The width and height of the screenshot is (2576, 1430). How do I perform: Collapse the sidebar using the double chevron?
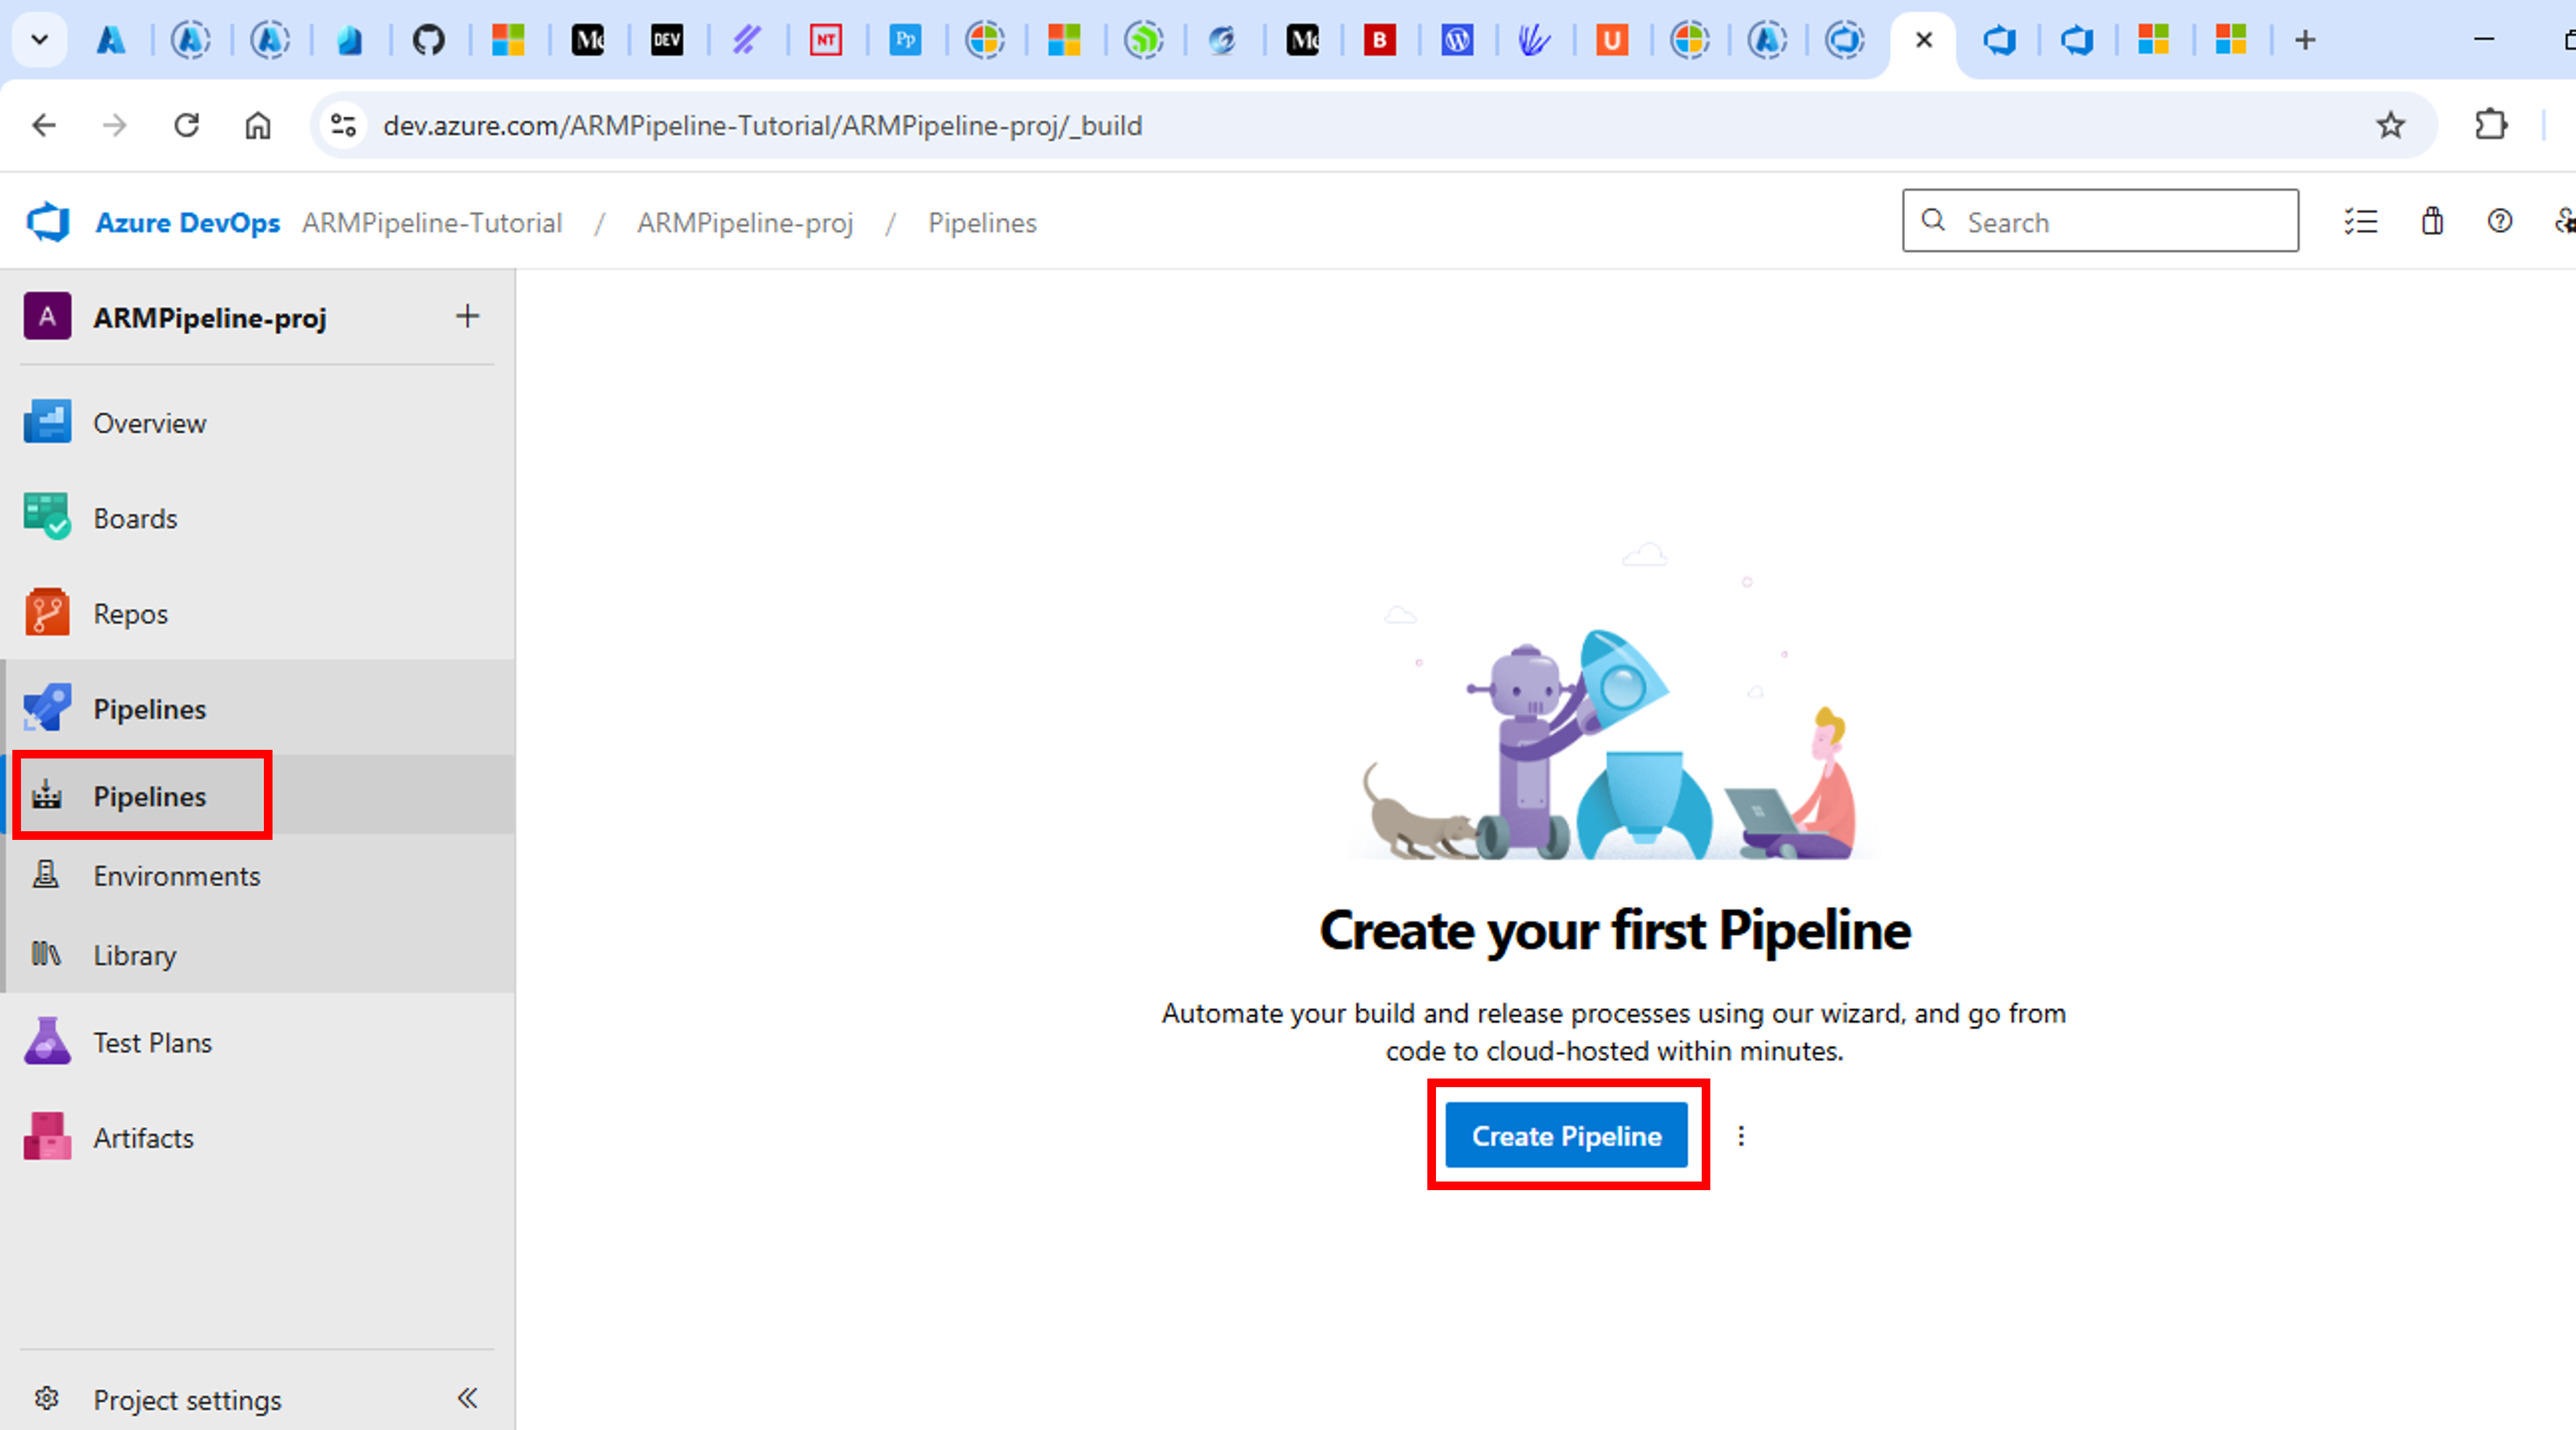467,1399
